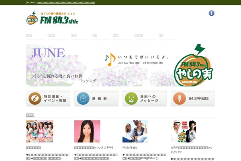Screen dimensions: 241x161
Task: Open the 84.3PRESS button
Action: [x=193, y=99]
